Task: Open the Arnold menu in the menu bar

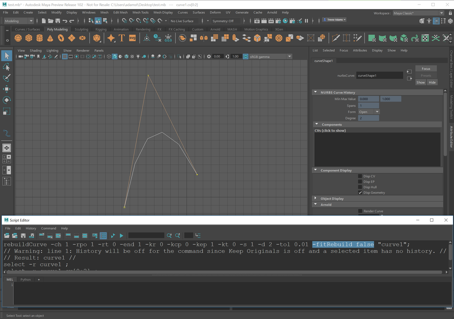Action: pos(272,12)
